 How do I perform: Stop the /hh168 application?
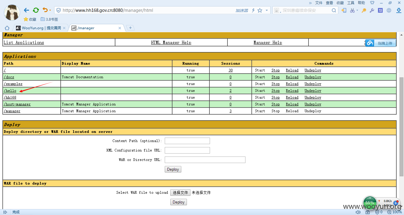tap(275, 97)
